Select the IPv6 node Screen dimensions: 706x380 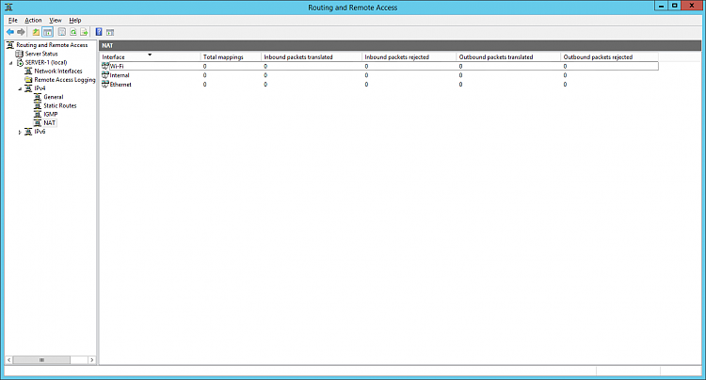click(x=40, y=132)
